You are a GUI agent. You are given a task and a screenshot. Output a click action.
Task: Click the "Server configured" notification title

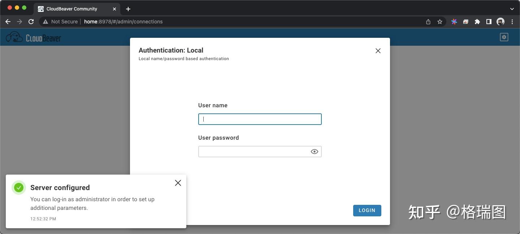click(60, 188)
